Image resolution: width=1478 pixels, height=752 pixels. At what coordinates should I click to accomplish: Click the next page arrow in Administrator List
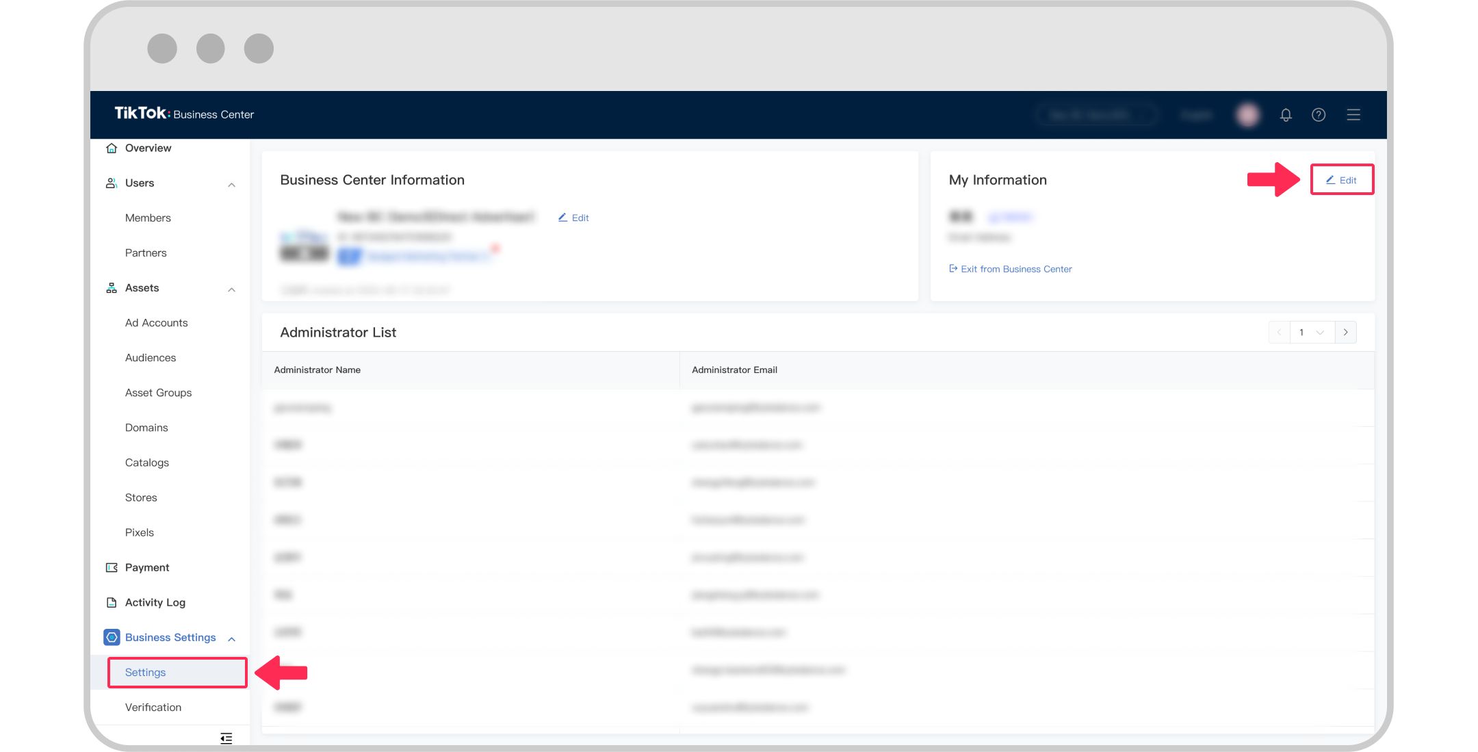1345,332
